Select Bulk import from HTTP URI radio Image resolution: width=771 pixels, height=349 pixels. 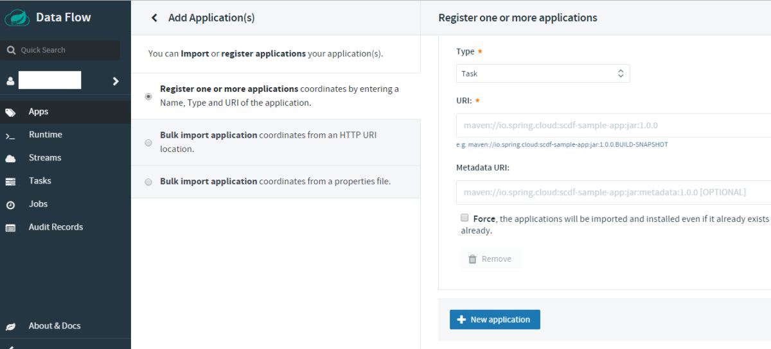coord(148,142)
